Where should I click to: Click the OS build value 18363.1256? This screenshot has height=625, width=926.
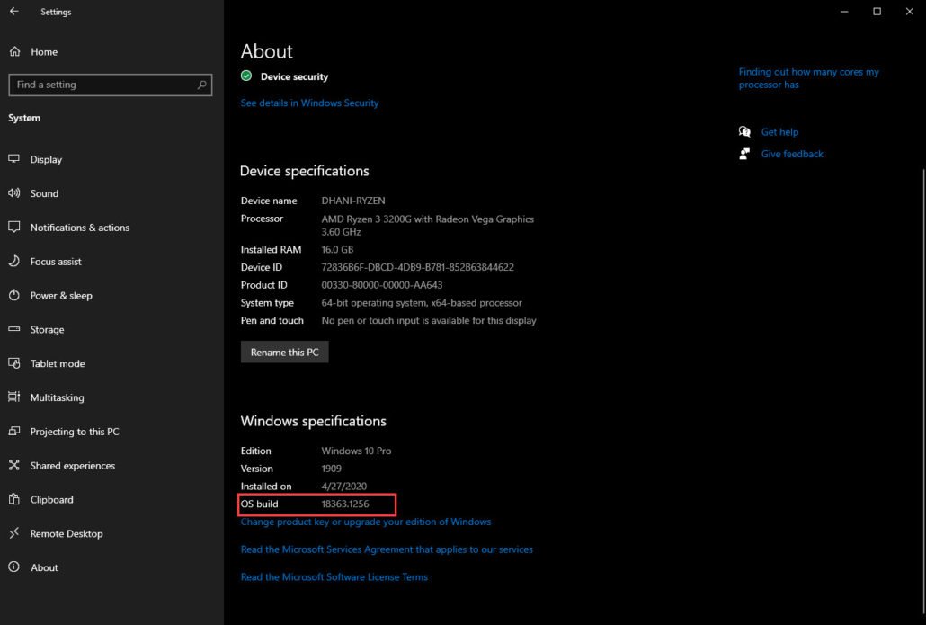(345, 504)
